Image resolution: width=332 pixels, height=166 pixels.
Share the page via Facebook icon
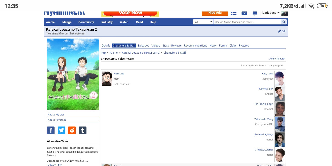tap(51, 130)
